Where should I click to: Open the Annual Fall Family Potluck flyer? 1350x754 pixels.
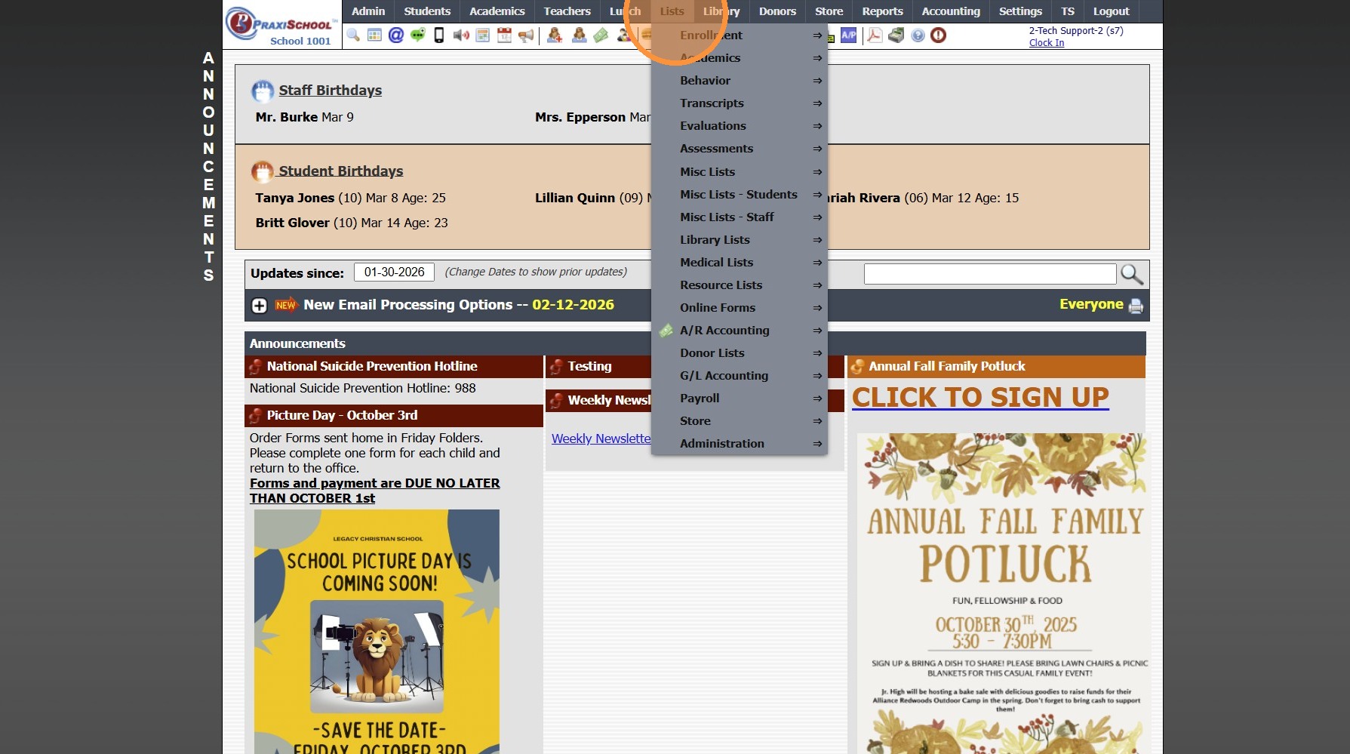click(x=1003, y=594)
